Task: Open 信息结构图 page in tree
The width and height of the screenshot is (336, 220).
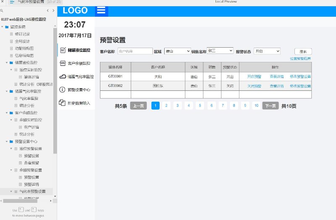Action: [x=24, y=56]
